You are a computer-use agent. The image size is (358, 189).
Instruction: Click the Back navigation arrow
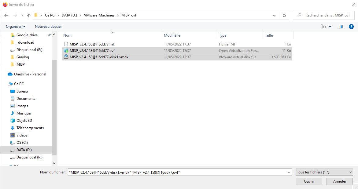point(6,15)
